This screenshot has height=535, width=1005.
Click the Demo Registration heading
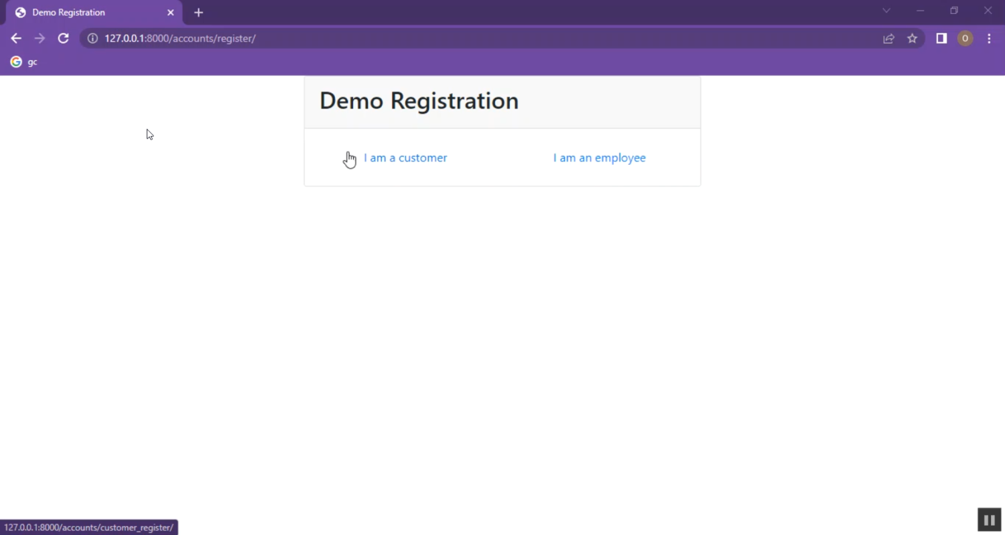coord(419,101)
